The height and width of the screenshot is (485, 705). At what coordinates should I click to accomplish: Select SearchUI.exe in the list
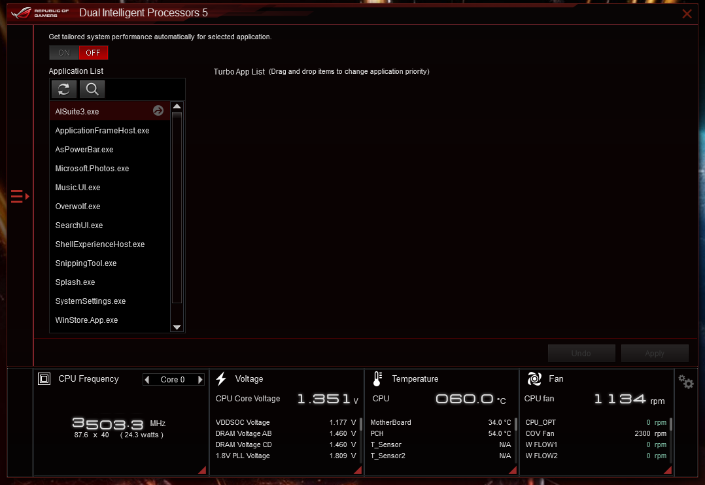(110, 226)
